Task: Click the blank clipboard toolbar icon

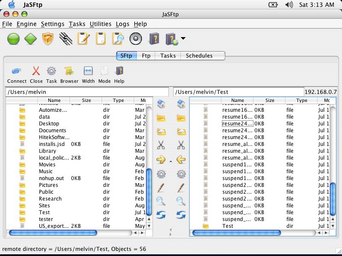Action: pyautogui.click(x=100, y=39)
